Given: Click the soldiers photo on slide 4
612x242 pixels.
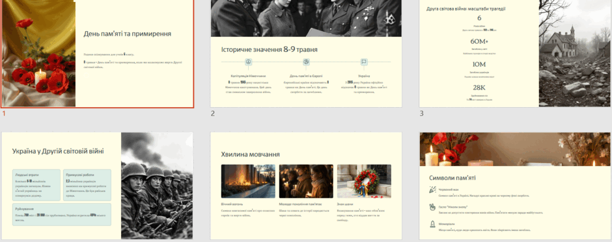Looking at the screenshot, I should (x=157, y=186).
